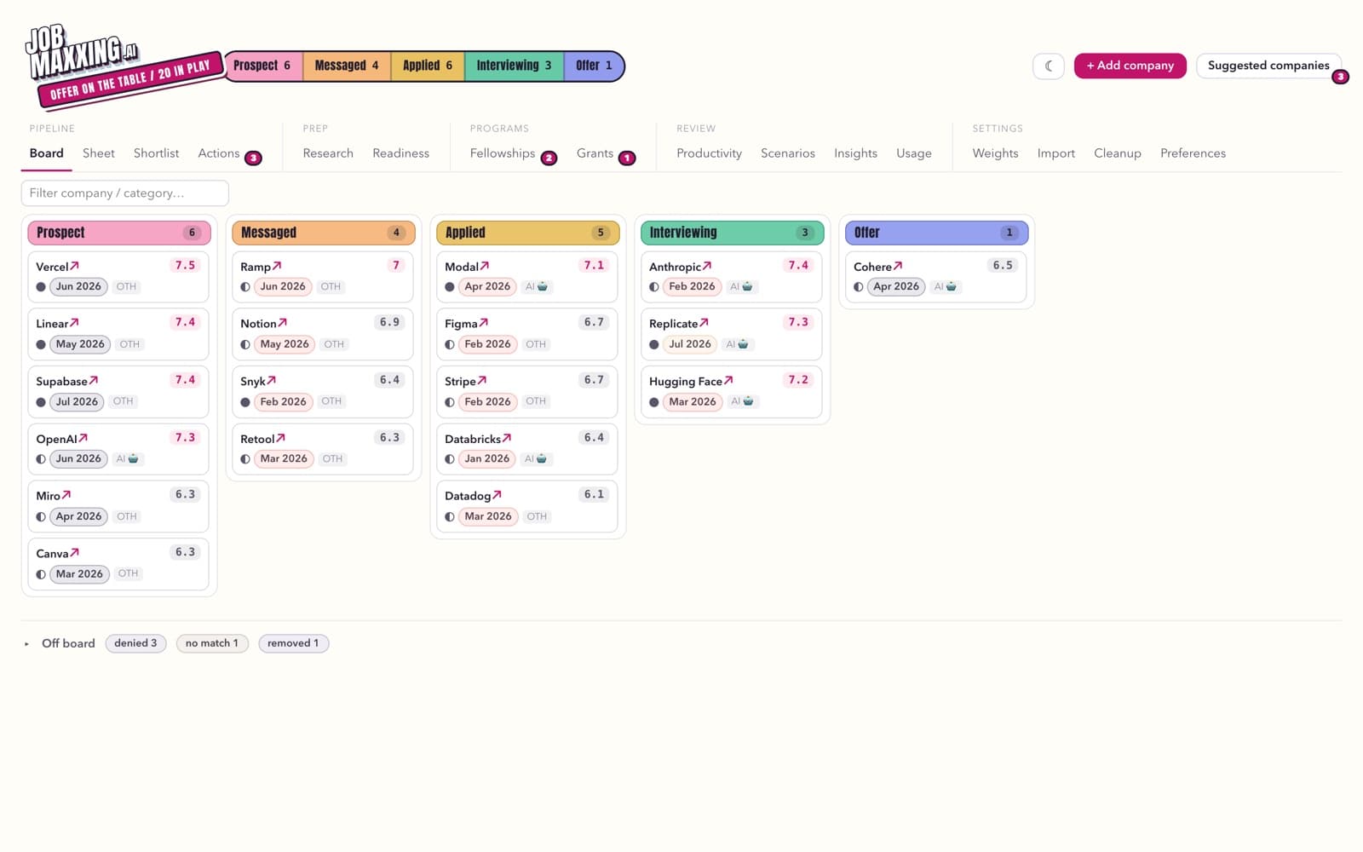Screen dimensions: 1363x852
Task: Open Suggested companies
Action: [x=1268, y=66]
